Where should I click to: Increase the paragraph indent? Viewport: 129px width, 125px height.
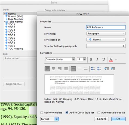[113, 69]
